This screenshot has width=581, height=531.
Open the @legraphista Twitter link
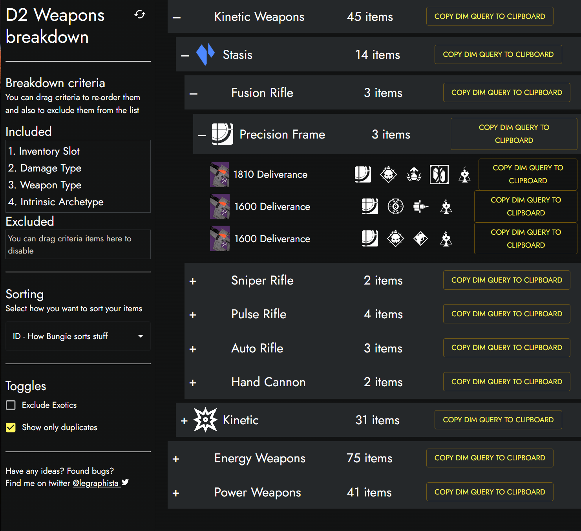point(97,483)
